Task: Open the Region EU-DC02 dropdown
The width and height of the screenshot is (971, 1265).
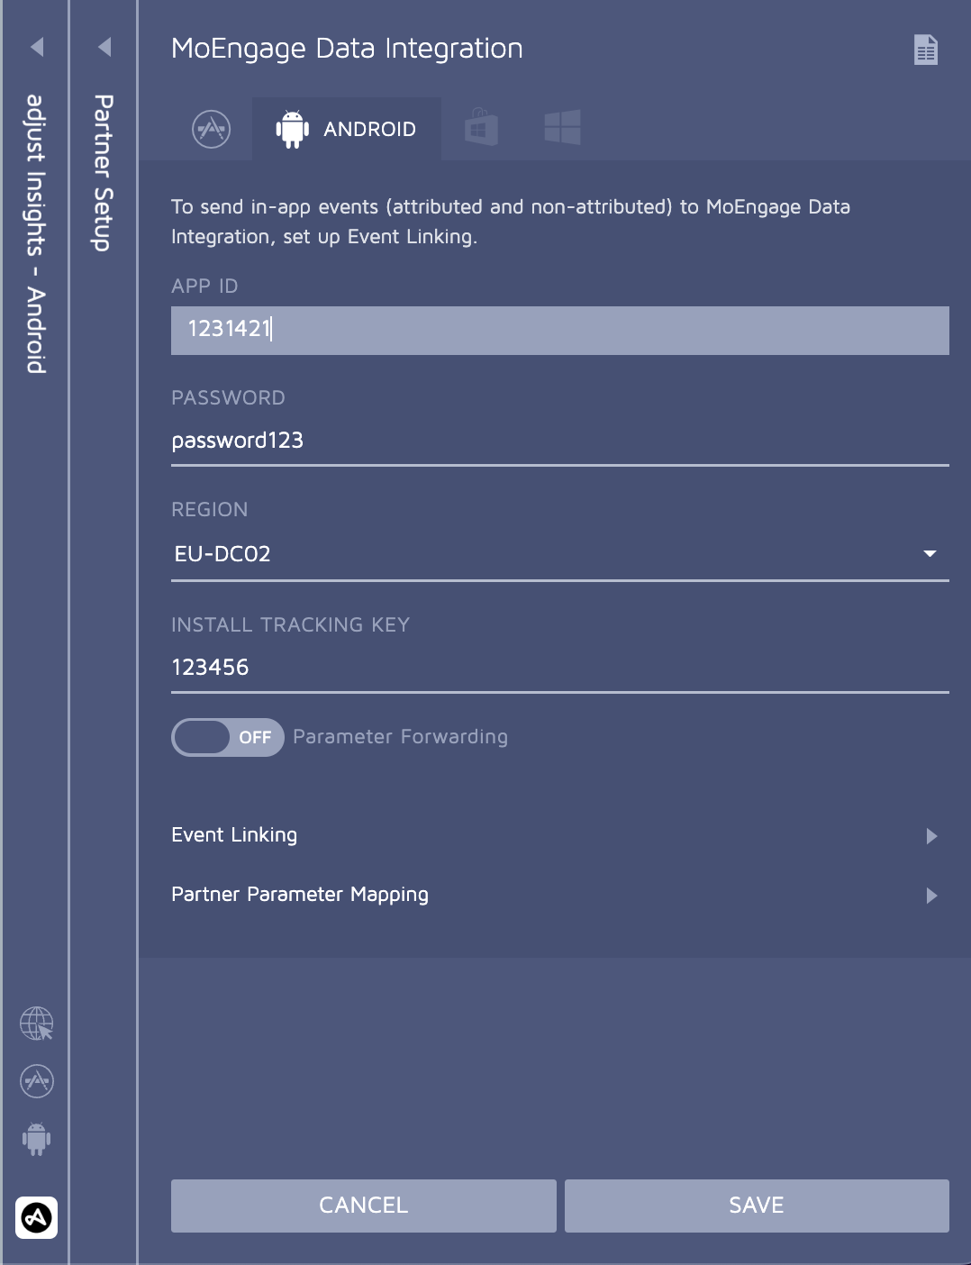Action: tap(560, 554)
